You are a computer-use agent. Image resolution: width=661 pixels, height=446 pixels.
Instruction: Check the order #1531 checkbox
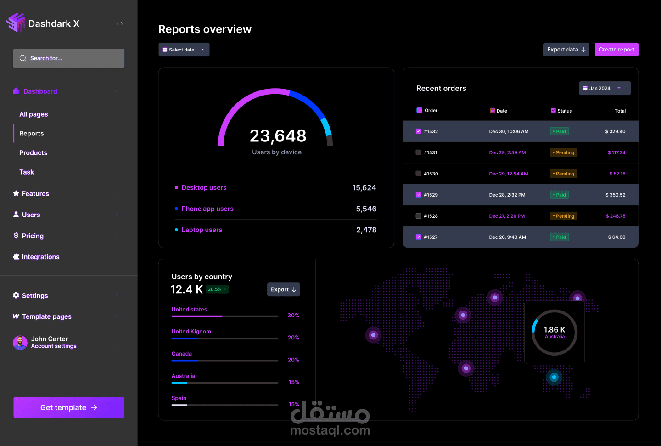tap(419, 152)
